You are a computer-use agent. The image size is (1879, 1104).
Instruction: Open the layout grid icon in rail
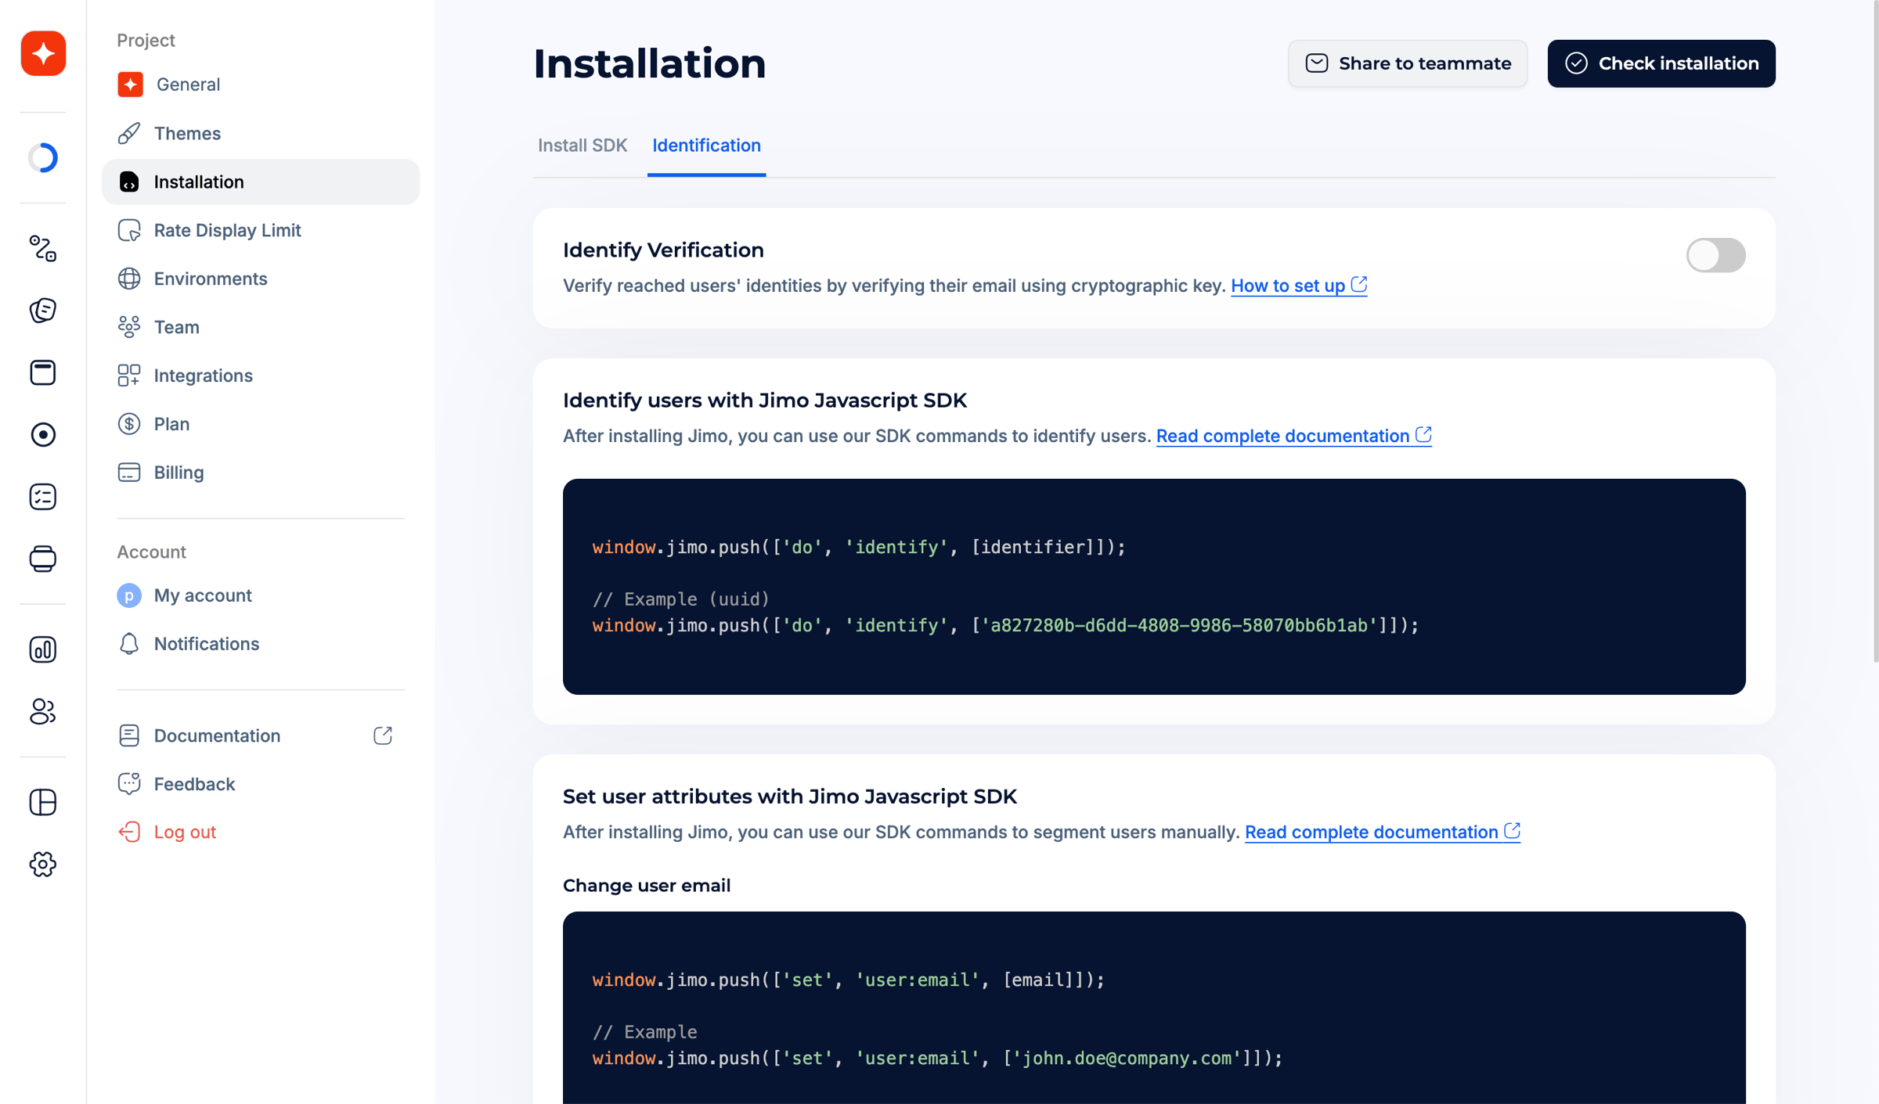(43, 802)
